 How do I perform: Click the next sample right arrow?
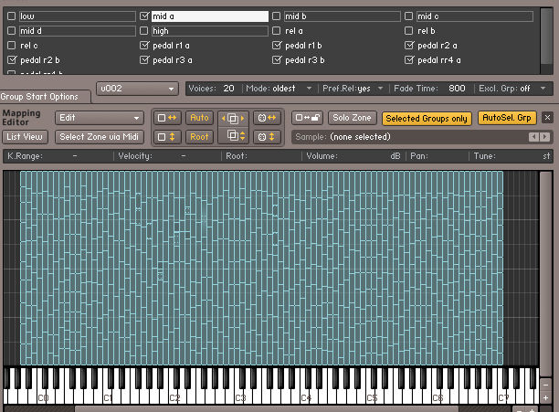[x=544, y=137]
